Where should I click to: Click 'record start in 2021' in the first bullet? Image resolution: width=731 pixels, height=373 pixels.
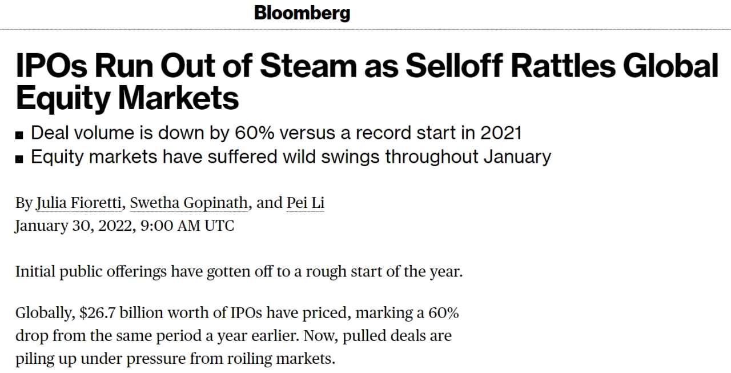(x=439, y=133)
